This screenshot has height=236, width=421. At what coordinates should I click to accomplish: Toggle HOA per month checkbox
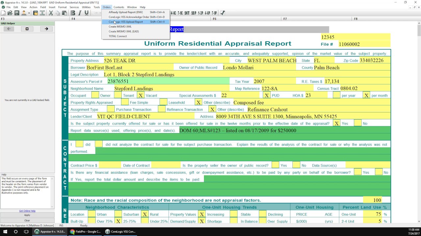pos(366,95)
